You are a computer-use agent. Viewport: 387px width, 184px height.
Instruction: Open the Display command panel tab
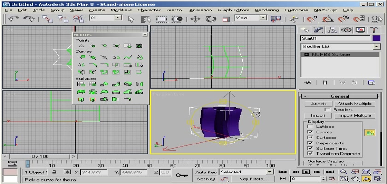pyautogui.click(x=360, y=30)
